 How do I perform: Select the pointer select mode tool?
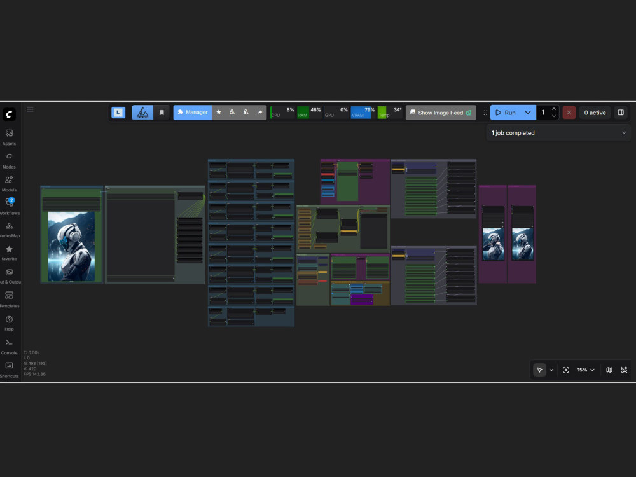point(539,370)
